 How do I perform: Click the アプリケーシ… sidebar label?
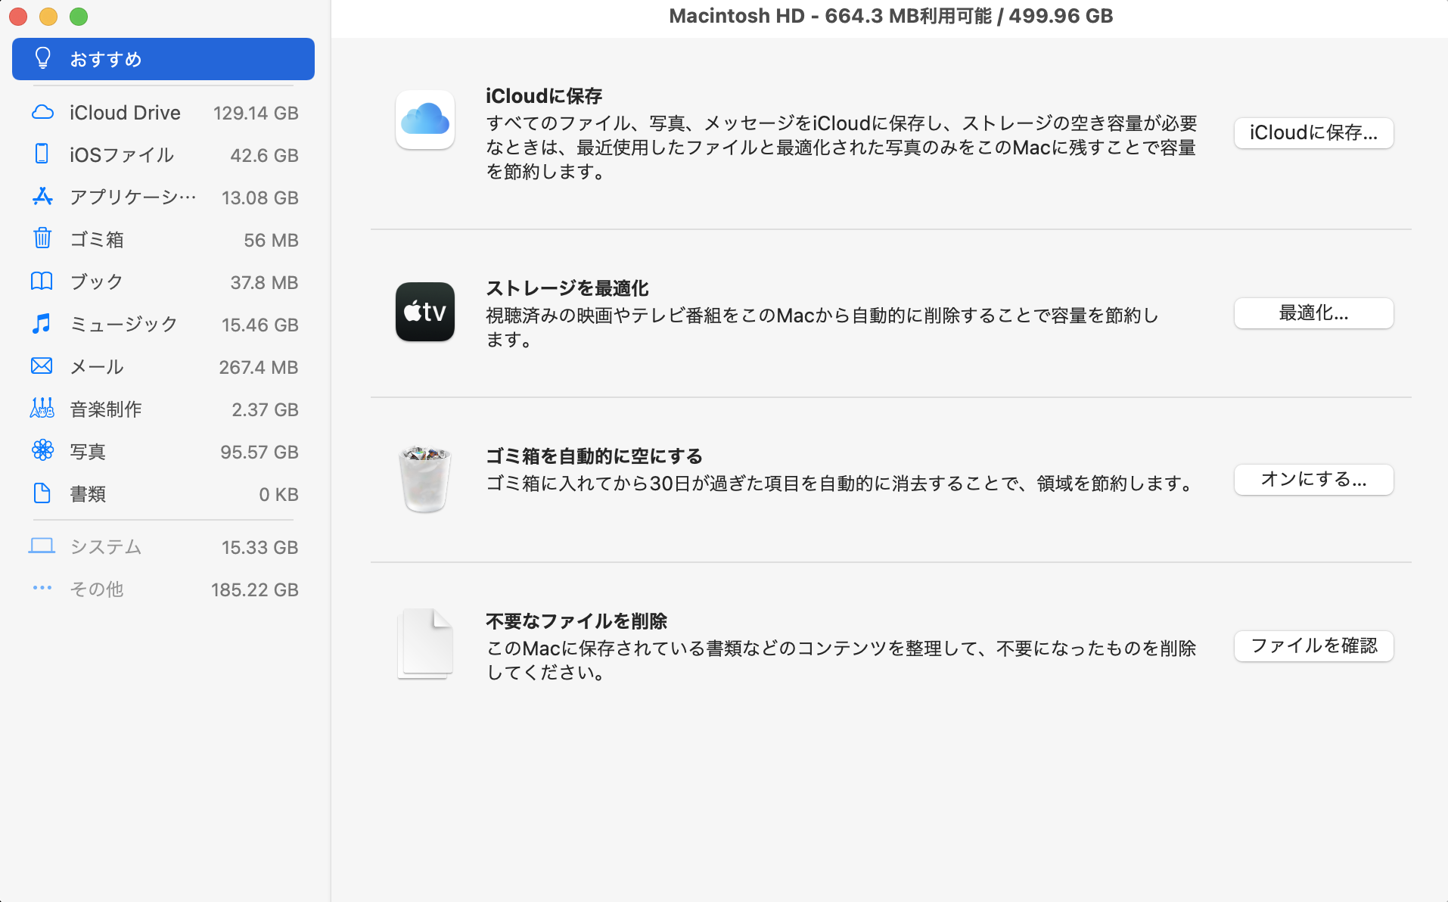[x=133, y=198]
